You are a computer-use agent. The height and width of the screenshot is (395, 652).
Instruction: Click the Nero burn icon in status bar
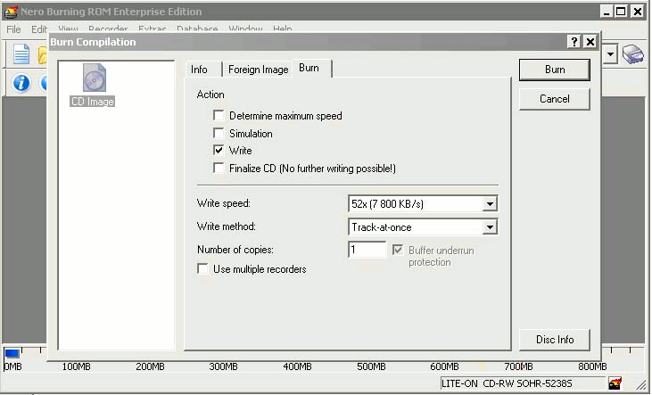coord(615,383)
